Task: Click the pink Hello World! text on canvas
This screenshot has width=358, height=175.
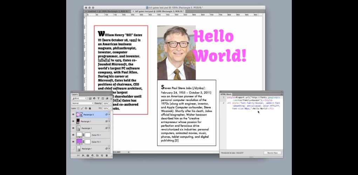Action: pos(220,46)
